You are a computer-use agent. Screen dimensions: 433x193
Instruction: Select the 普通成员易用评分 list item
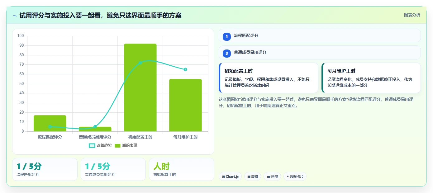[320, 52]
